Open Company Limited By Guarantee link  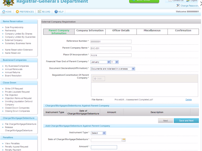(20, 37)
